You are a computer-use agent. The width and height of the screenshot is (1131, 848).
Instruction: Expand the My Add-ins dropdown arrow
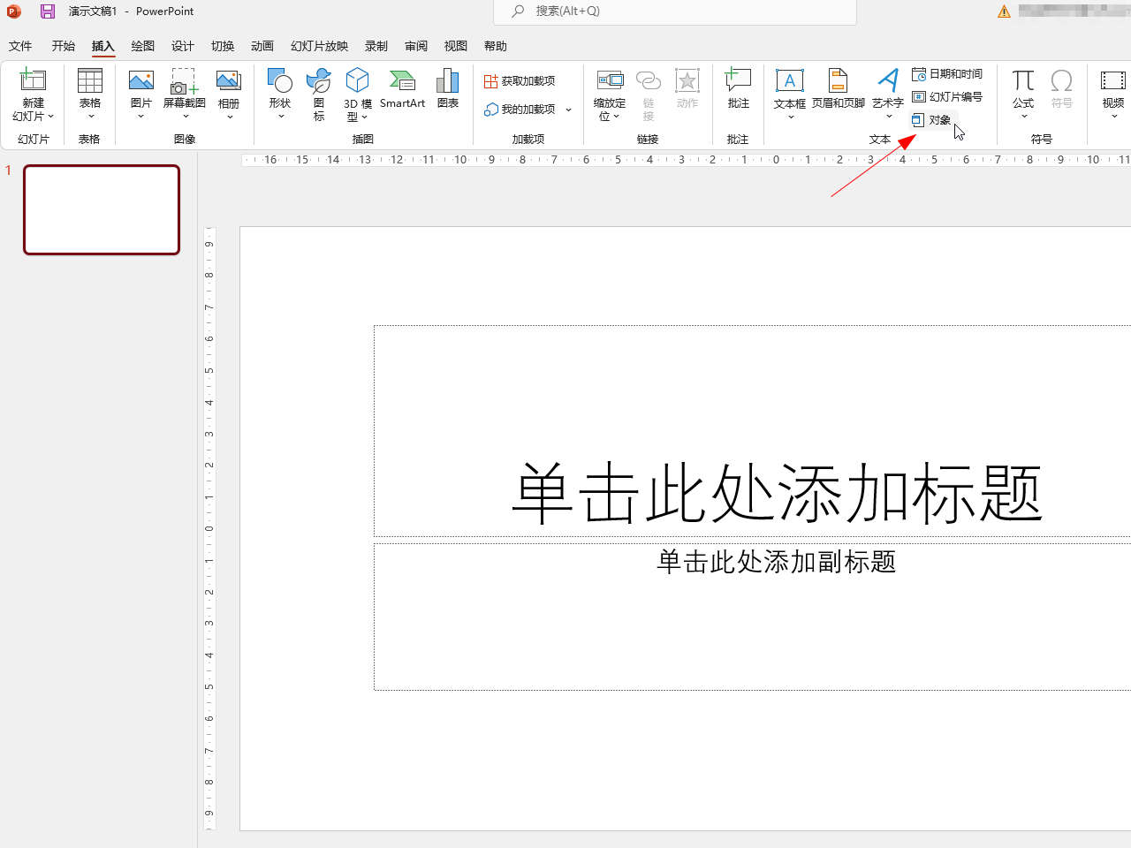568,110
